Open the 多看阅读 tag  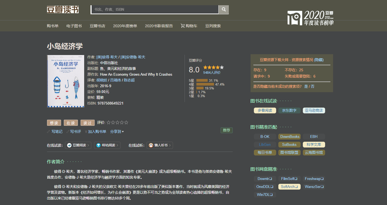point(265,110)
